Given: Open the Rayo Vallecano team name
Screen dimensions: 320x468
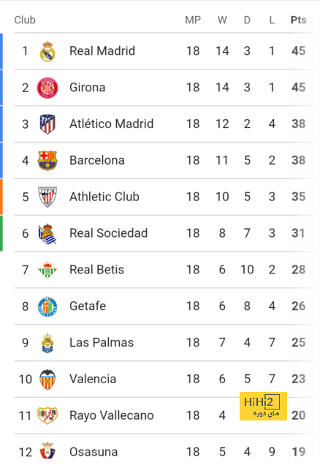Looking at the screenshot, I should (x=112, y=415).
